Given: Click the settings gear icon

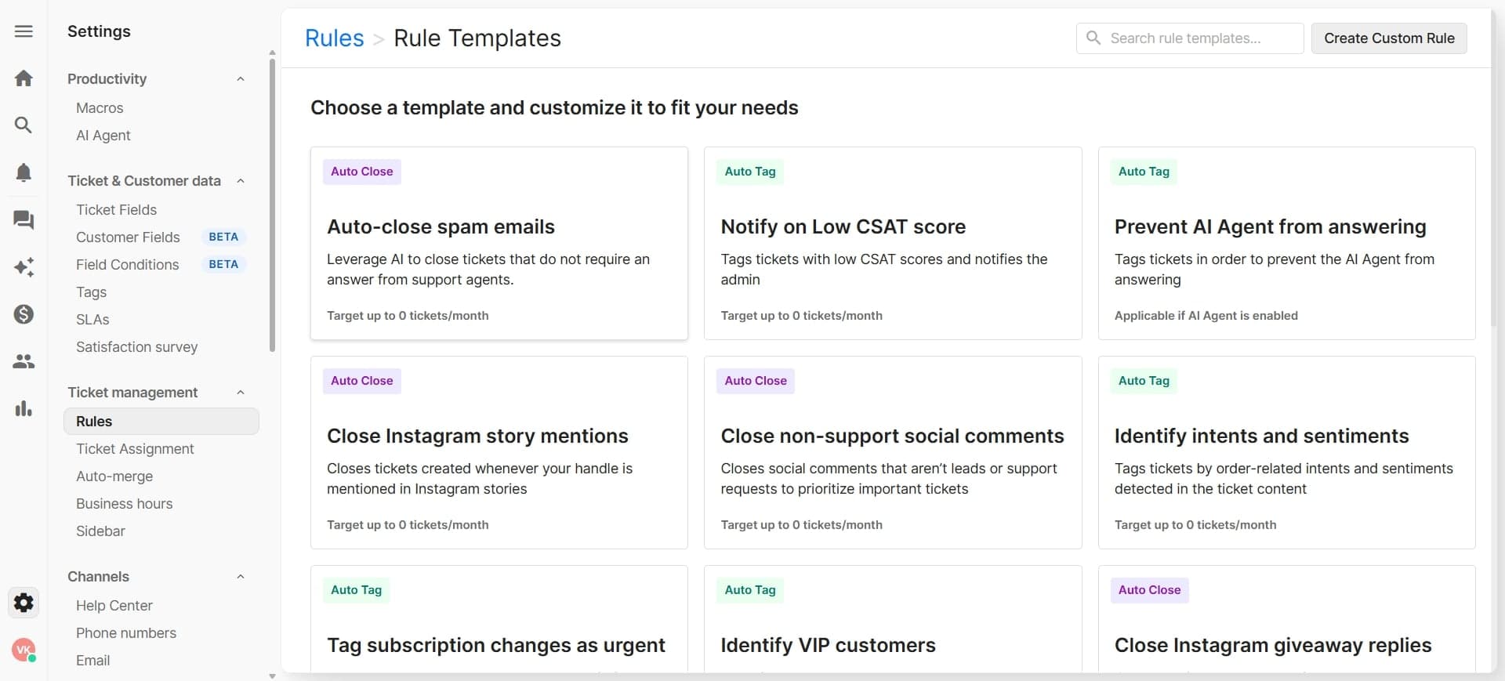Looking at the screenshot, I should point(24,603).
